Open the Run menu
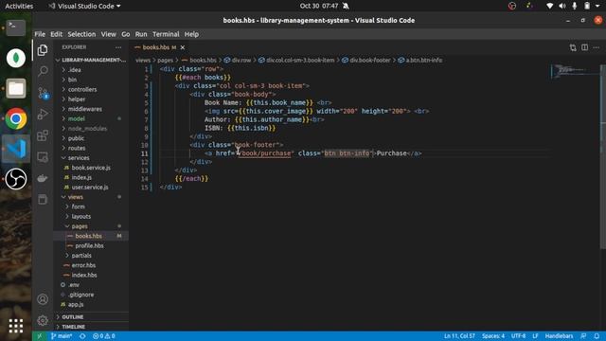606x341 pixels. (141, 34)
